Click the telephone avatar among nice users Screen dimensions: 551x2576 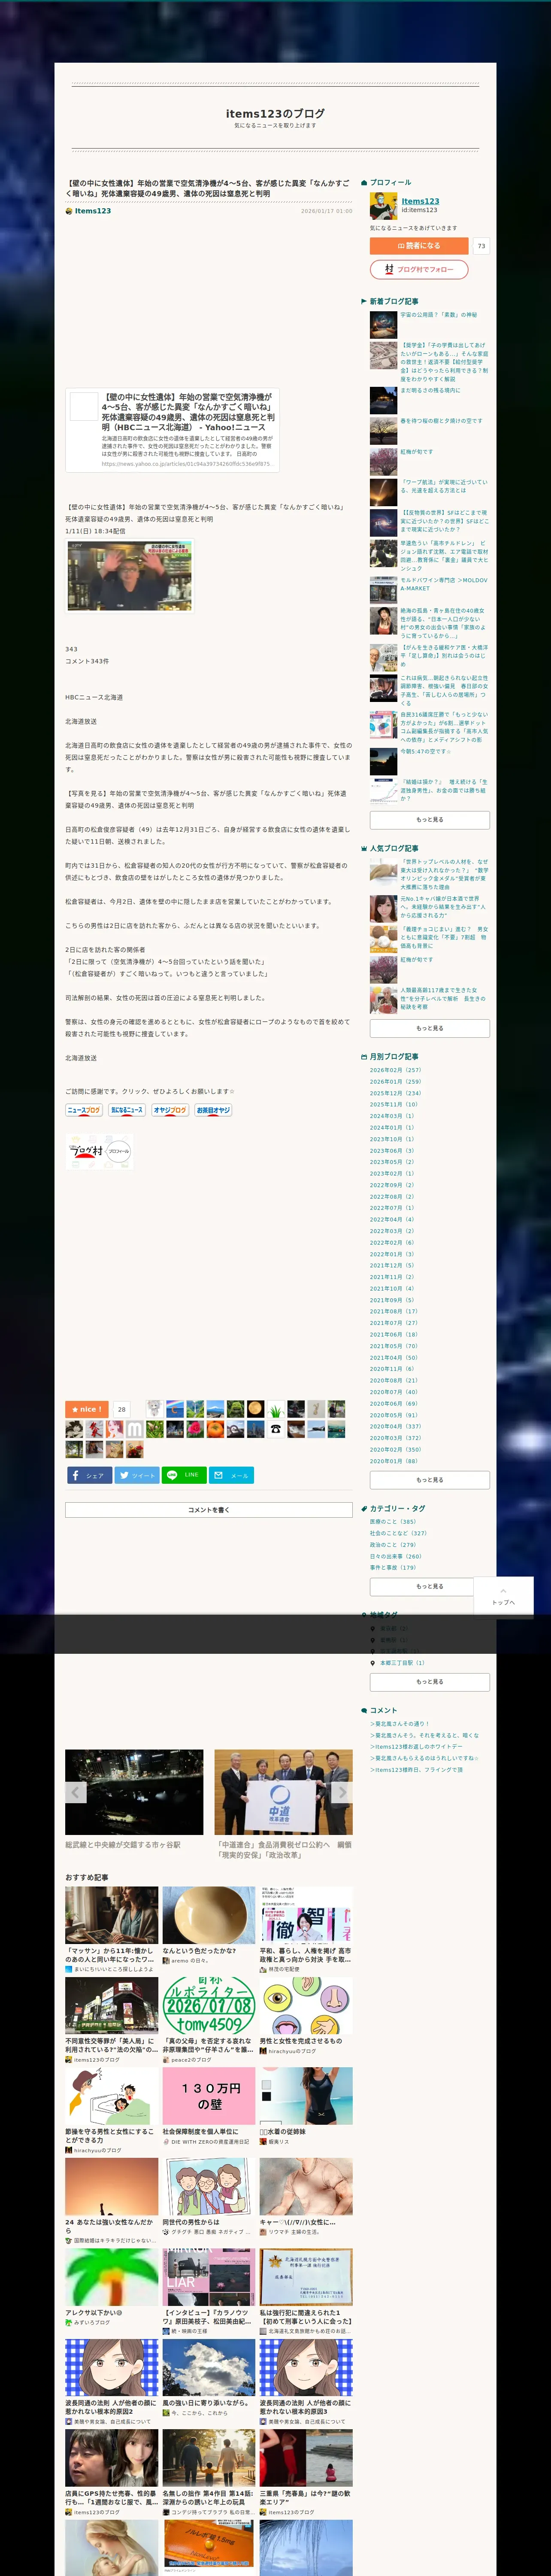click(x=276, y=1429)
